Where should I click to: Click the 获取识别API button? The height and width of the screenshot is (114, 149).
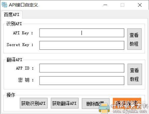(34, 103)
